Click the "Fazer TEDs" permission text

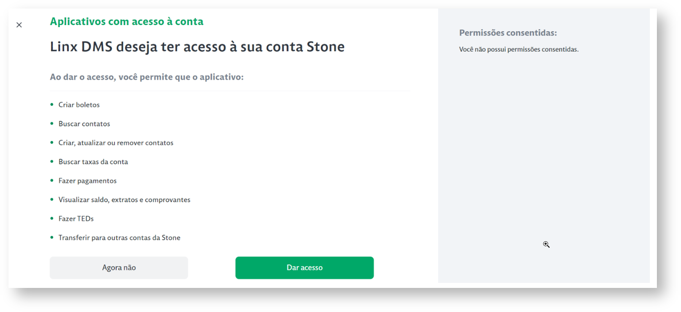click(76, 219)
